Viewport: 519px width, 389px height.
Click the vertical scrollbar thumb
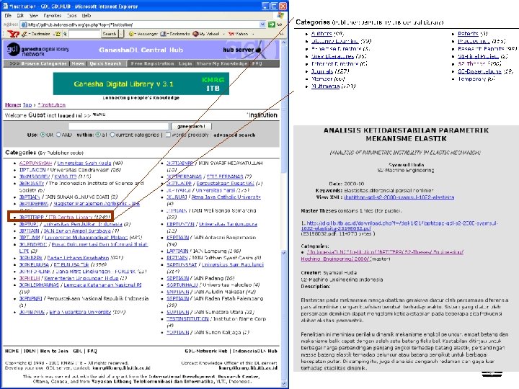pos(284,109)
